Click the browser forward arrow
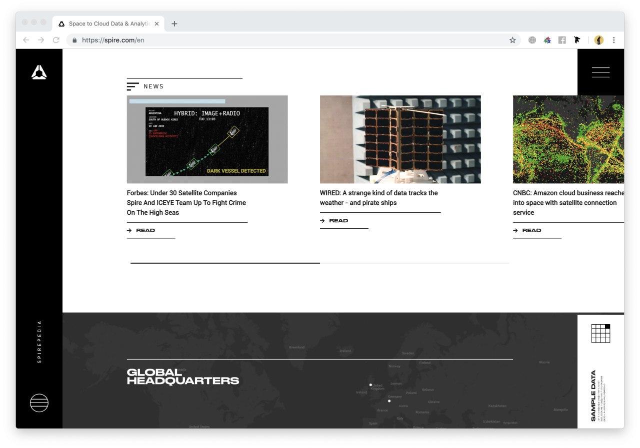This screenshot has height=448, width=640. coord(41,40)
